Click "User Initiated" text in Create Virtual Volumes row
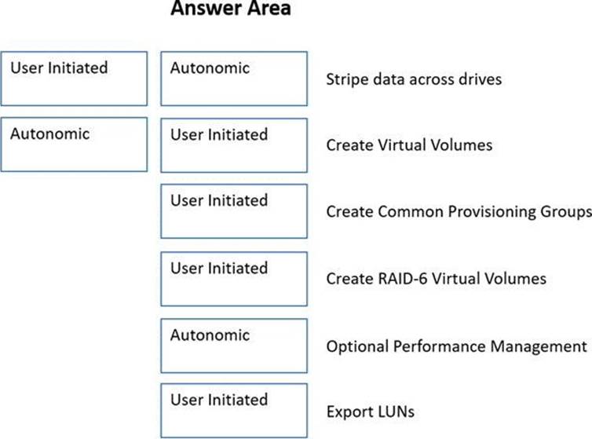Viewport: 592px width, 439px height. click(219, 134)
